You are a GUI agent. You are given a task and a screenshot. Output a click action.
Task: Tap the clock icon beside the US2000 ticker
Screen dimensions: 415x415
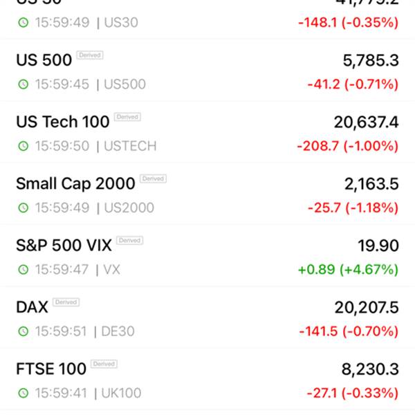coord(24,207)
